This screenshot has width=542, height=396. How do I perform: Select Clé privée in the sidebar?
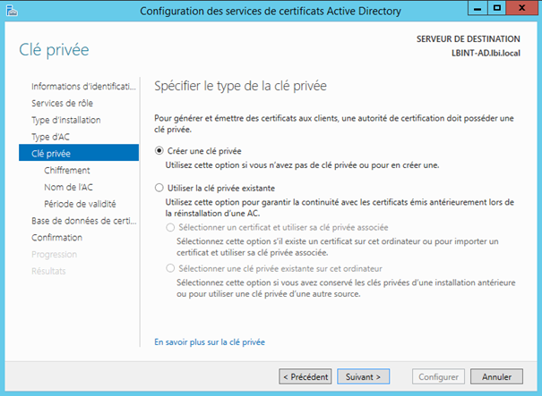51,153
